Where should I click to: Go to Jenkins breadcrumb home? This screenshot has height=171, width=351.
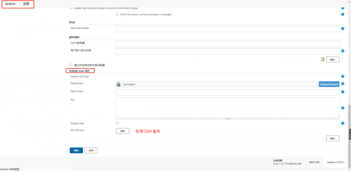pos(10,4)
